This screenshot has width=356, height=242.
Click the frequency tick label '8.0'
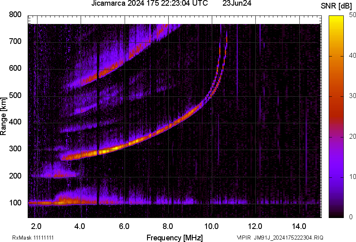pyautogui.click(x=168, y=227)
